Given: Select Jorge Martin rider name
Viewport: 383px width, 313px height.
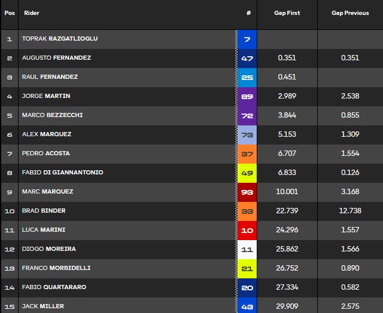Looking at the screenshot, I should coord(46,96).
